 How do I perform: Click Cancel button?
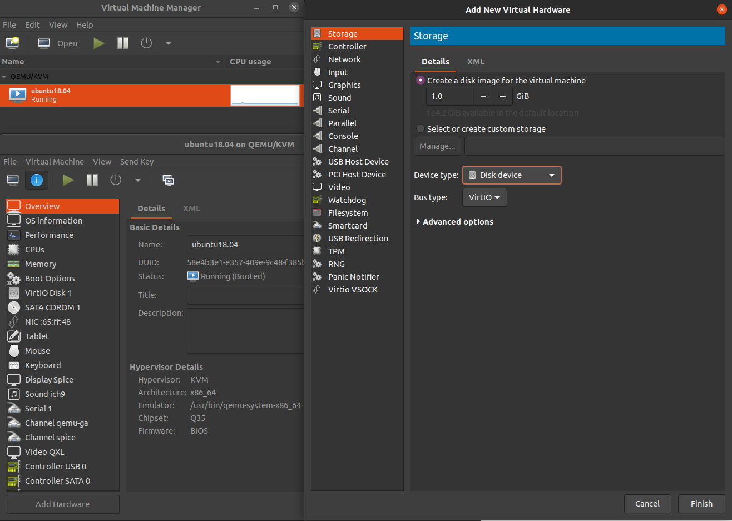tap(647, 504)
